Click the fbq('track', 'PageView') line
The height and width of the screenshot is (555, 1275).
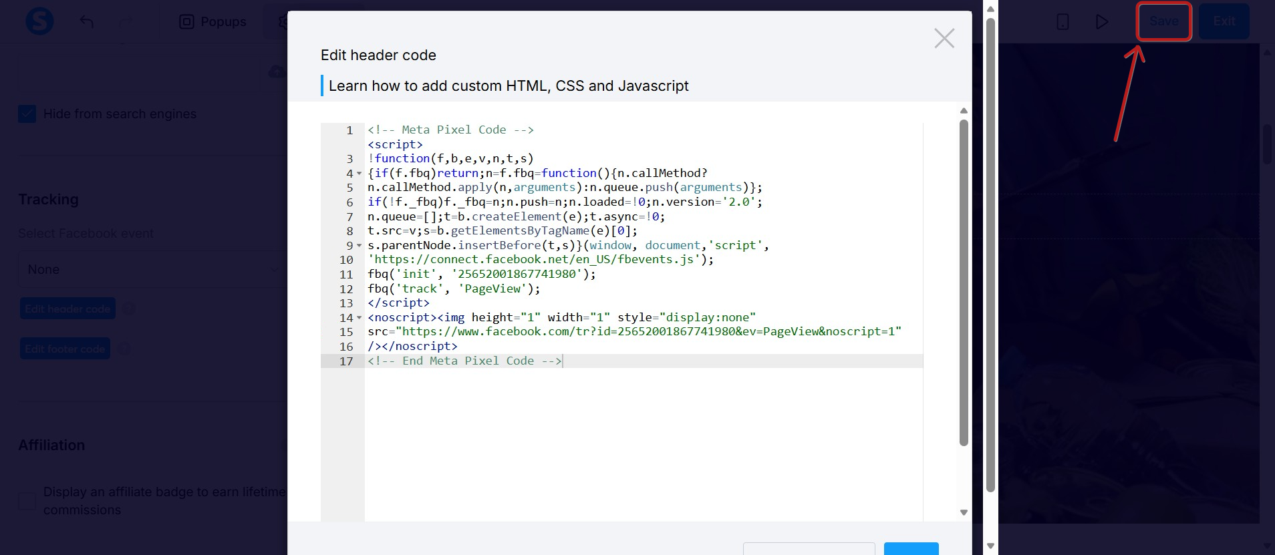pyautogui.click(x=454, y=289)
